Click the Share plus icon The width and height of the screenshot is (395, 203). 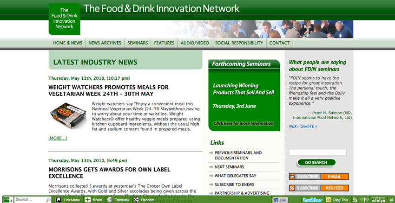click(x=88, y=200)
